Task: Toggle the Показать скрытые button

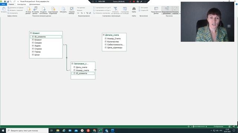Action: pos(176,10)
